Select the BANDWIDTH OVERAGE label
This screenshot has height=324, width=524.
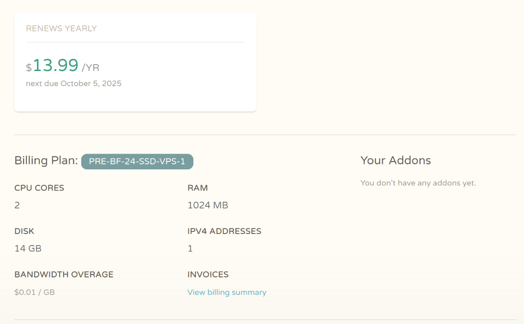[64, 275]
